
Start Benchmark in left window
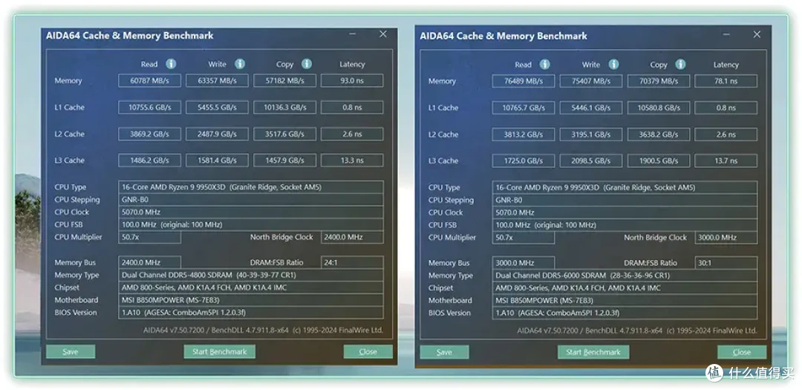pos(219,351)
